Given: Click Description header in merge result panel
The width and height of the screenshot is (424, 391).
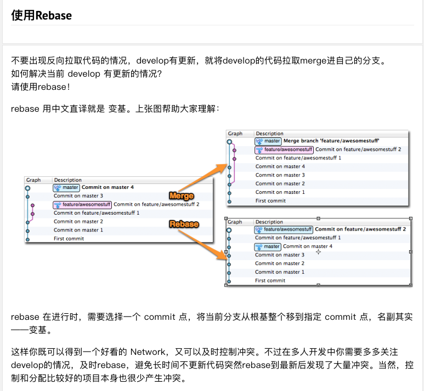Looking at the screenshot, I should [270, 134].
